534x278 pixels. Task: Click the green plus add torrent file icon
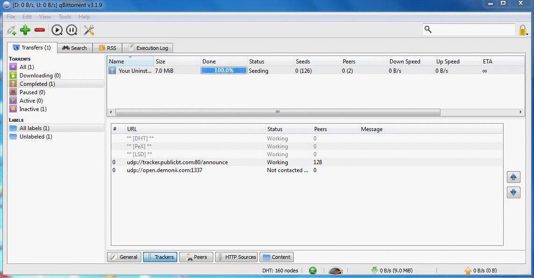[25, 30]
